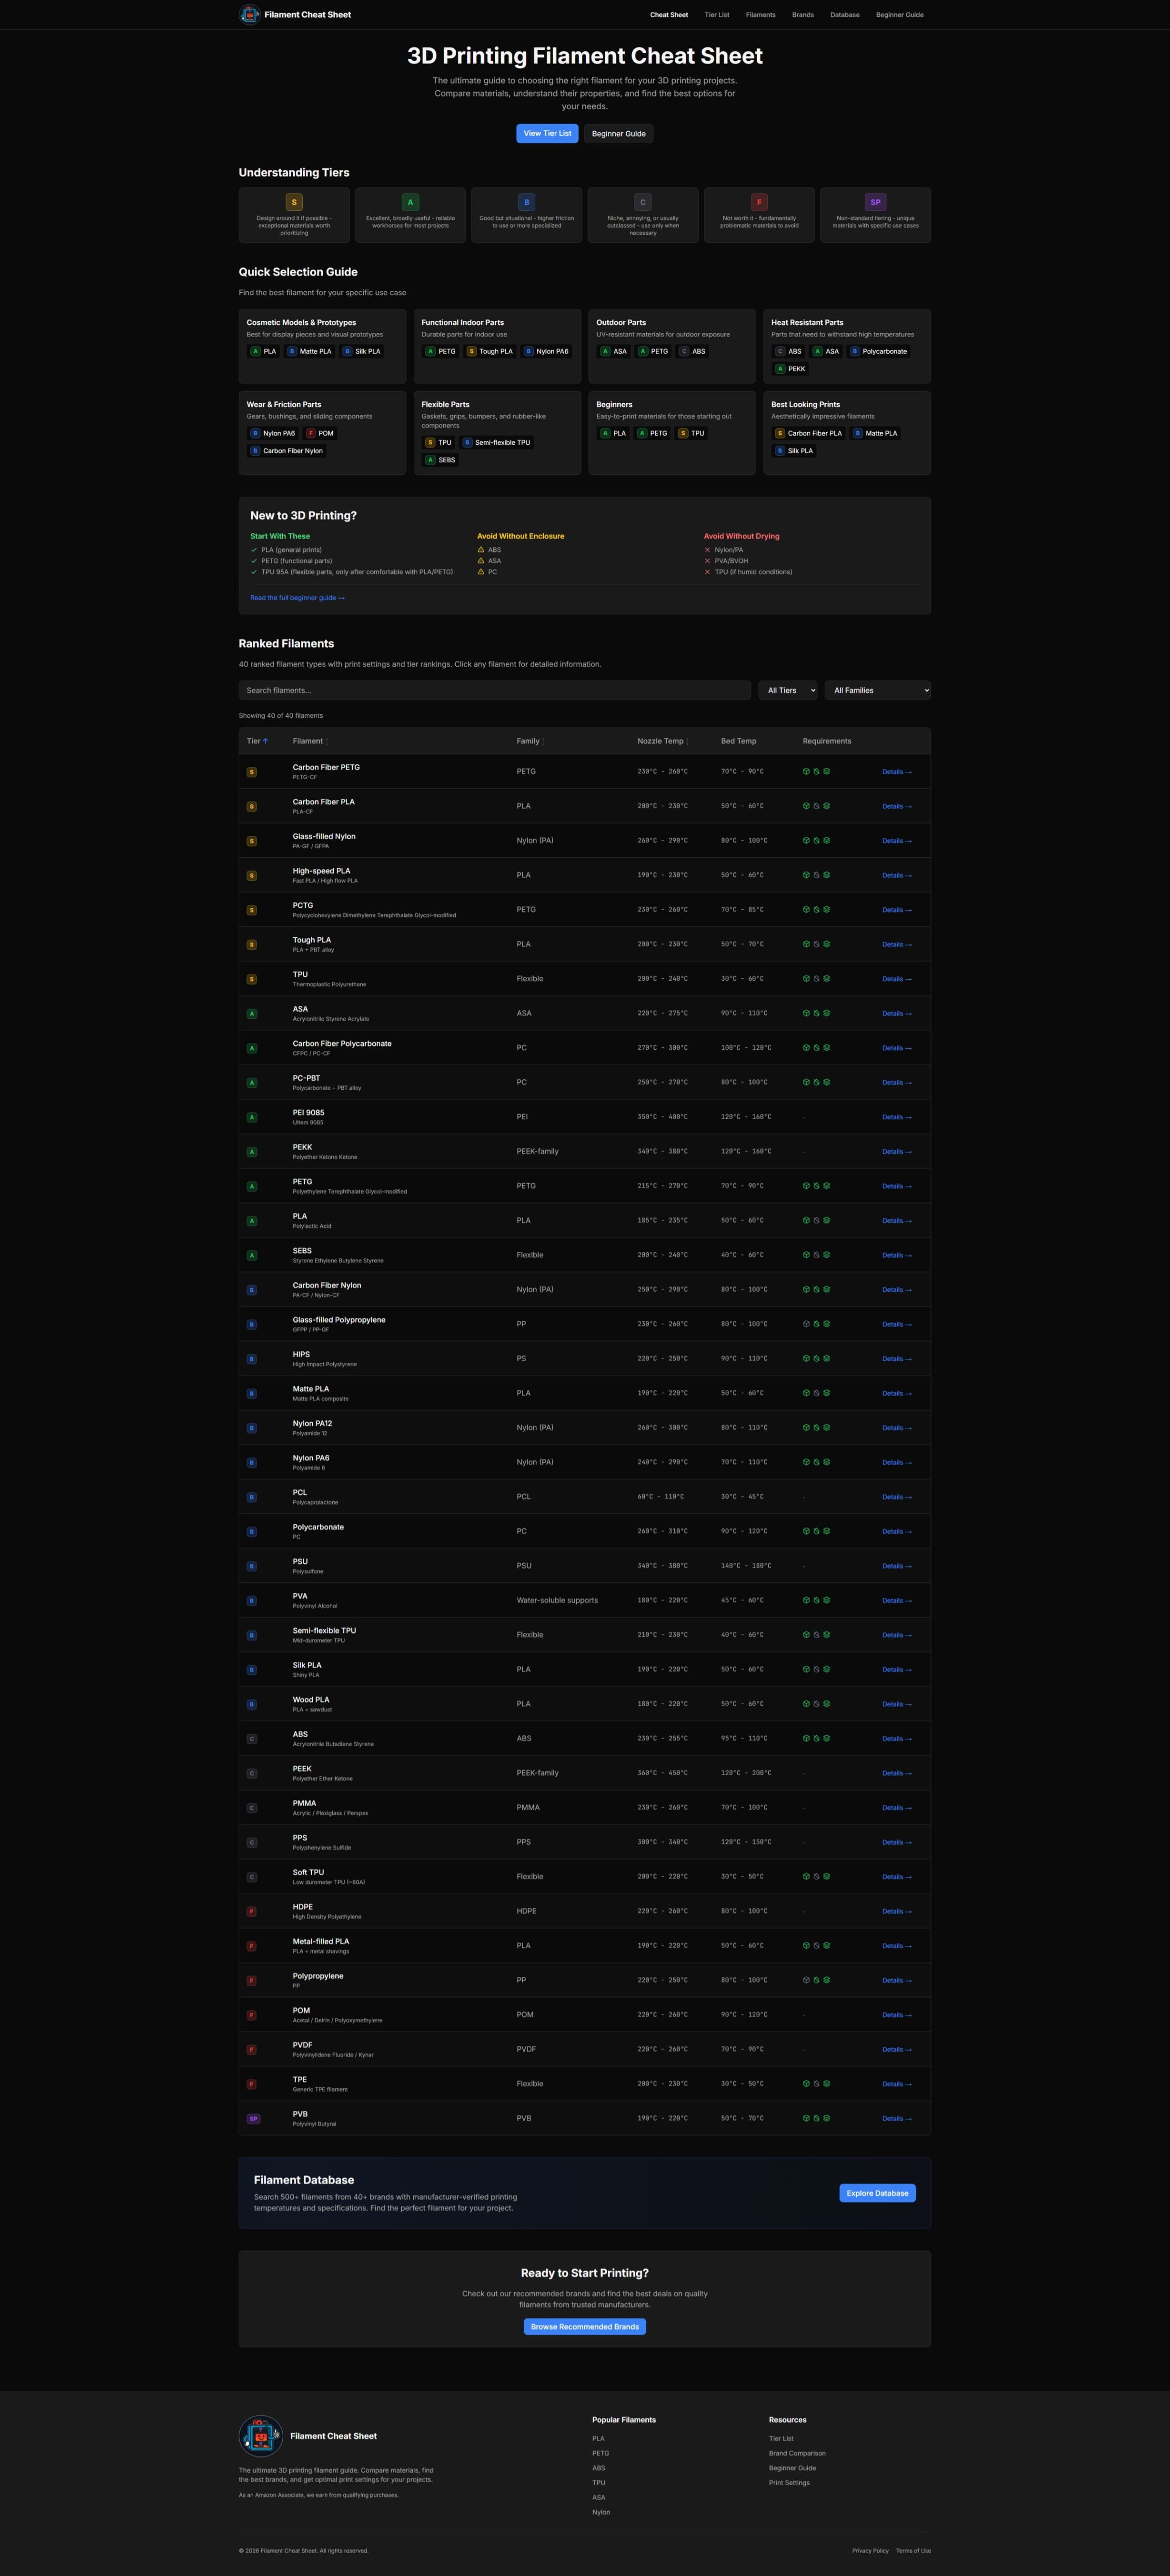Image resolution: width=1170 pixels, height=2576 pixels.
Task: Open the Details link for the ASA row
Action: click(896, 1013)
